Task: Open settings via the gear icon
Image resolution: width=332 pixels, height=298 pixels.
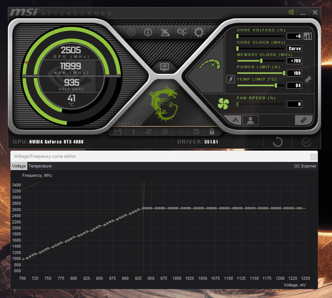Action: tap(199, 32)
